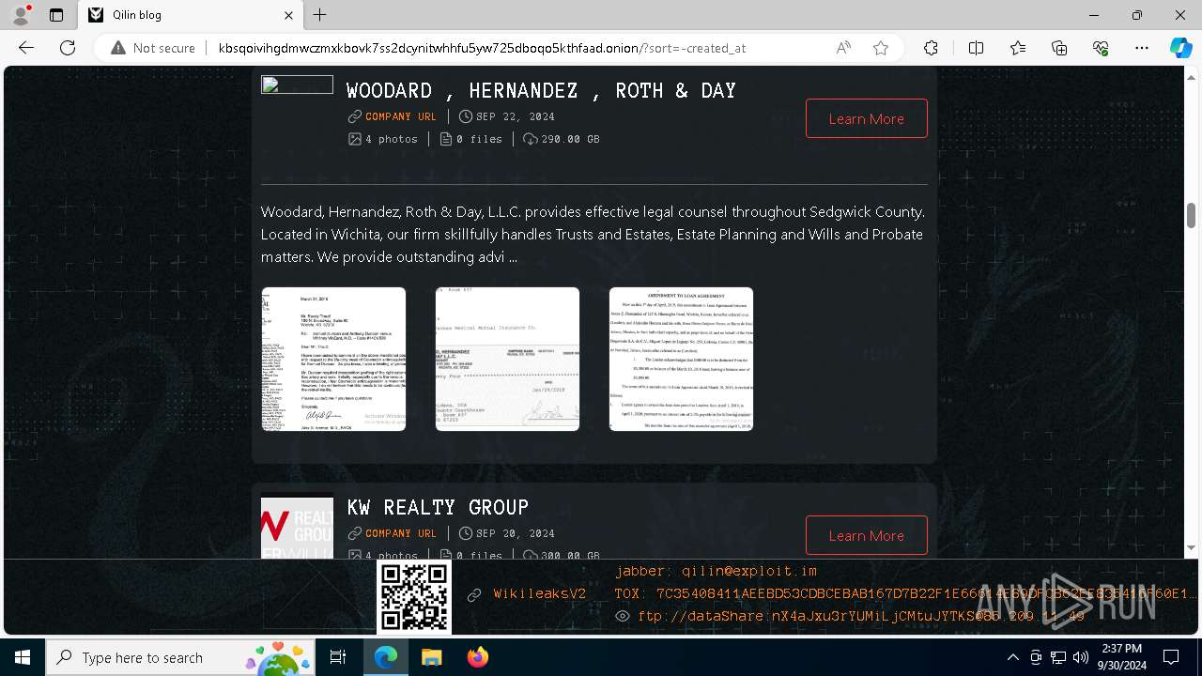The image size is (1202, 676).
Task: Open the tab actions menu icon
Action: point(56,15)
